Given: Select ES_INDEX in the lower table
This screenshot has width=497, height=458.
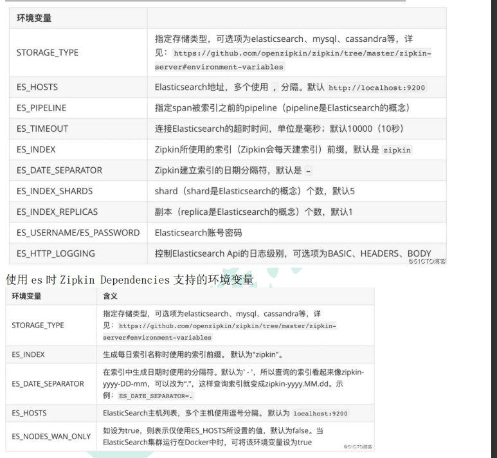Looking at the screenshot, I should 28,354.
